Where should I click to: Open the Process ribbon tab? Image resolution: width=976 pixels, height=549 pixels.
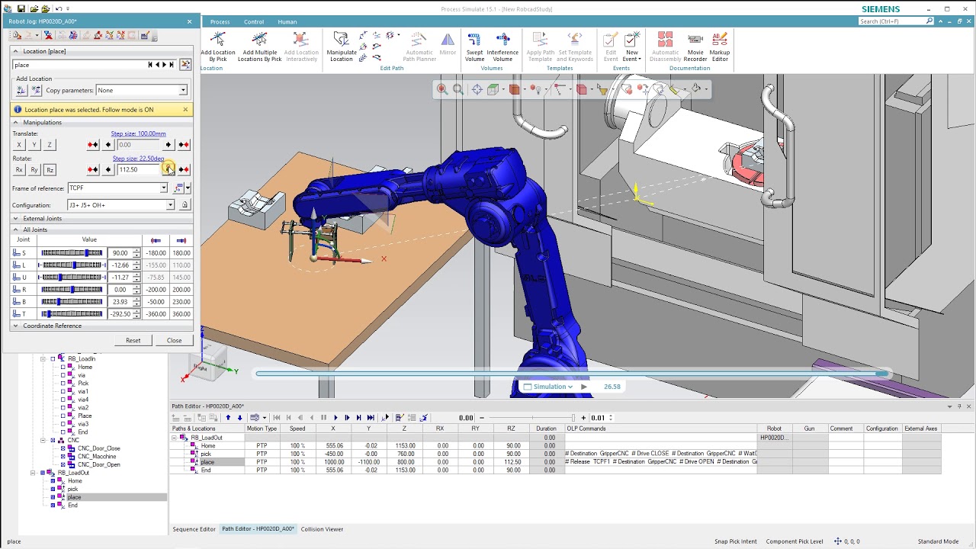click(x=220, y=22)
